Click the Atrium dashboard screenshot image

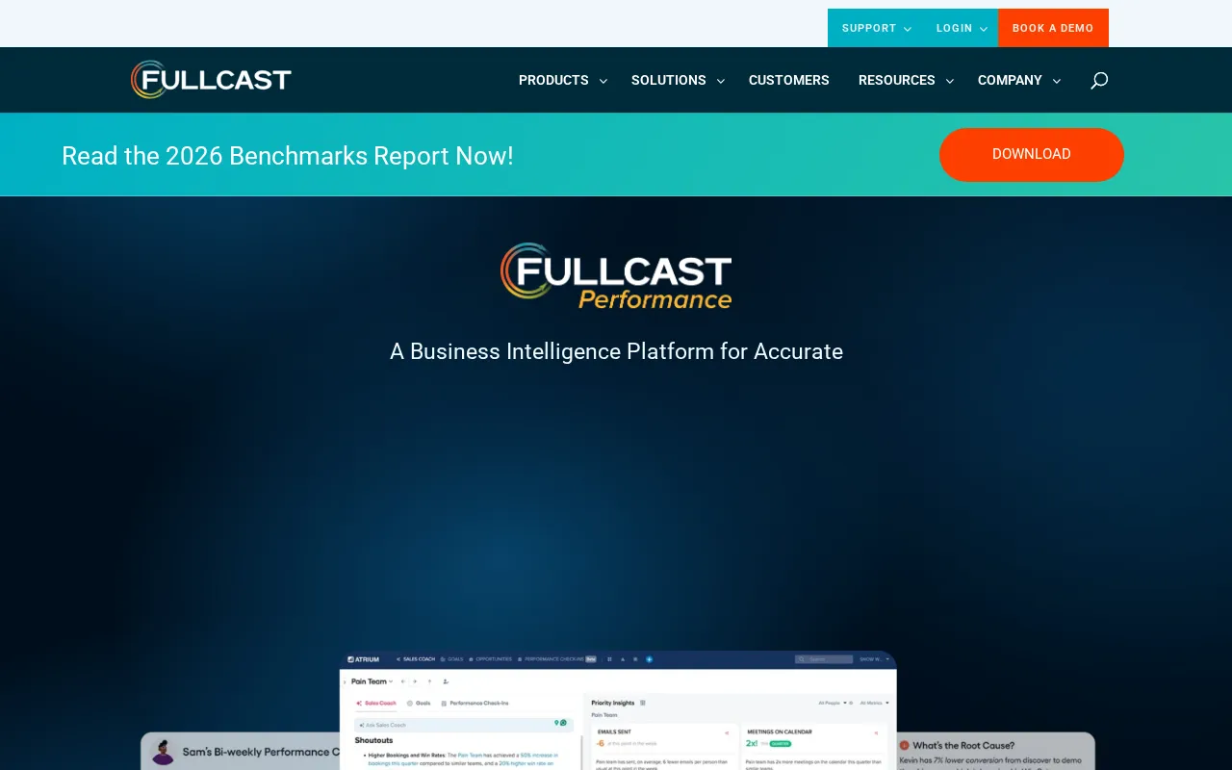(x=618, y=710)
